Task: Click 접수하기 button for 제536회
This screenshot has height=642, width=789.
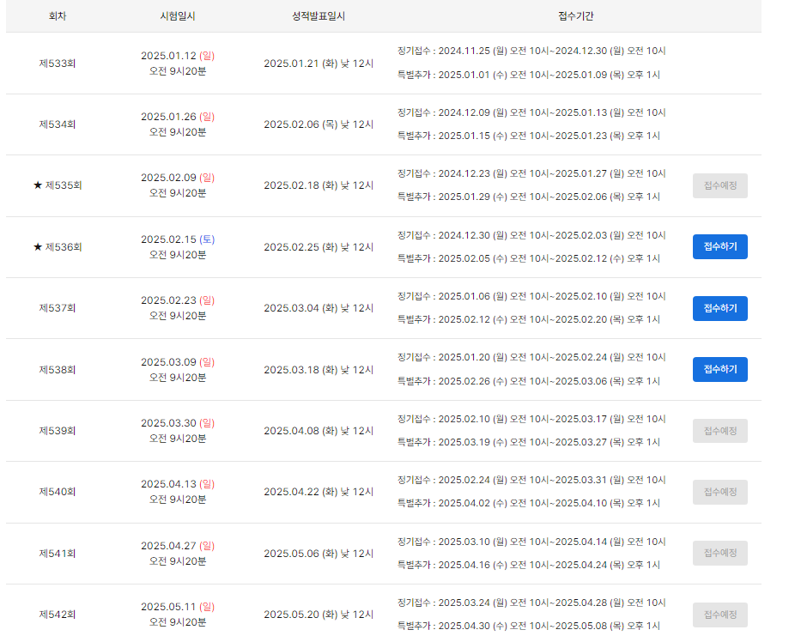Action: [x=719, y=246]
